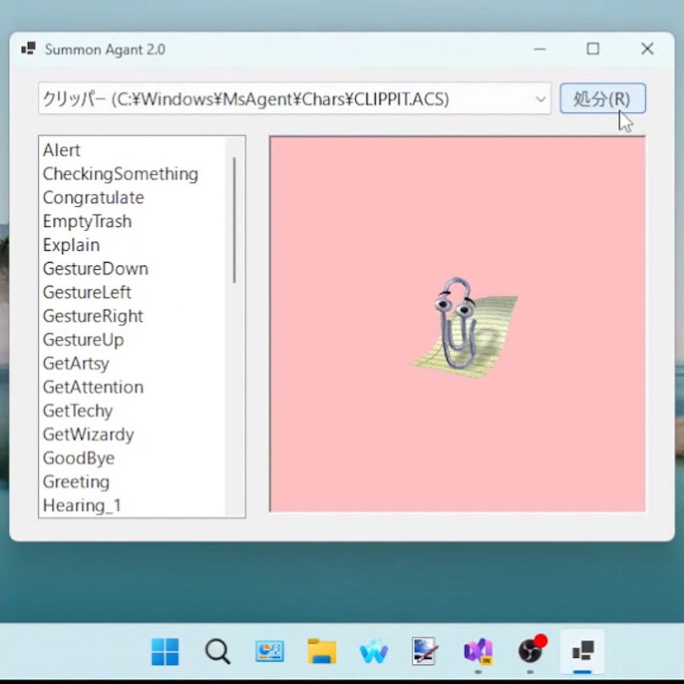Open the paint screen app taskbar icon

point(425,652)
